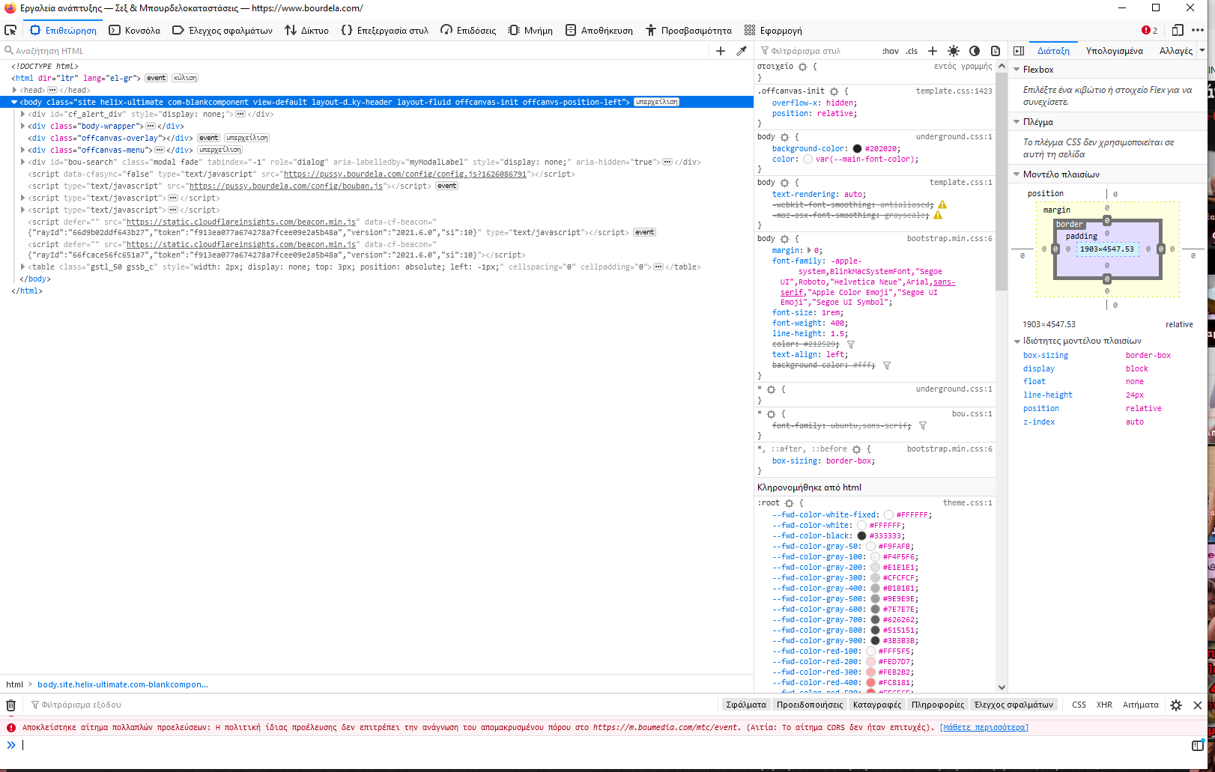Image resolution: width=1215 pixels, height=772 pixels.
Task: Switch to the Μνήμη tab
Action: coord(530,31)
